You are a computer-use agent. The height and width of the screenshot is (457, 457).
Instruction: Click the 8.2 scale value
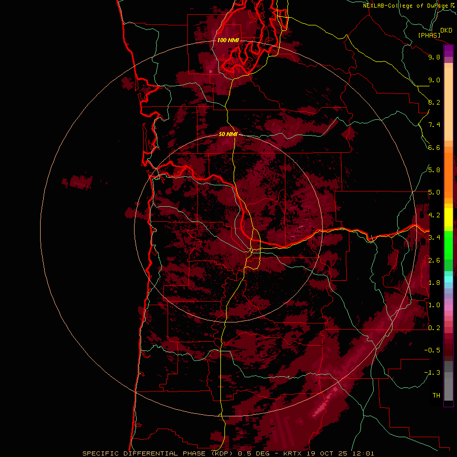(434, 102)
